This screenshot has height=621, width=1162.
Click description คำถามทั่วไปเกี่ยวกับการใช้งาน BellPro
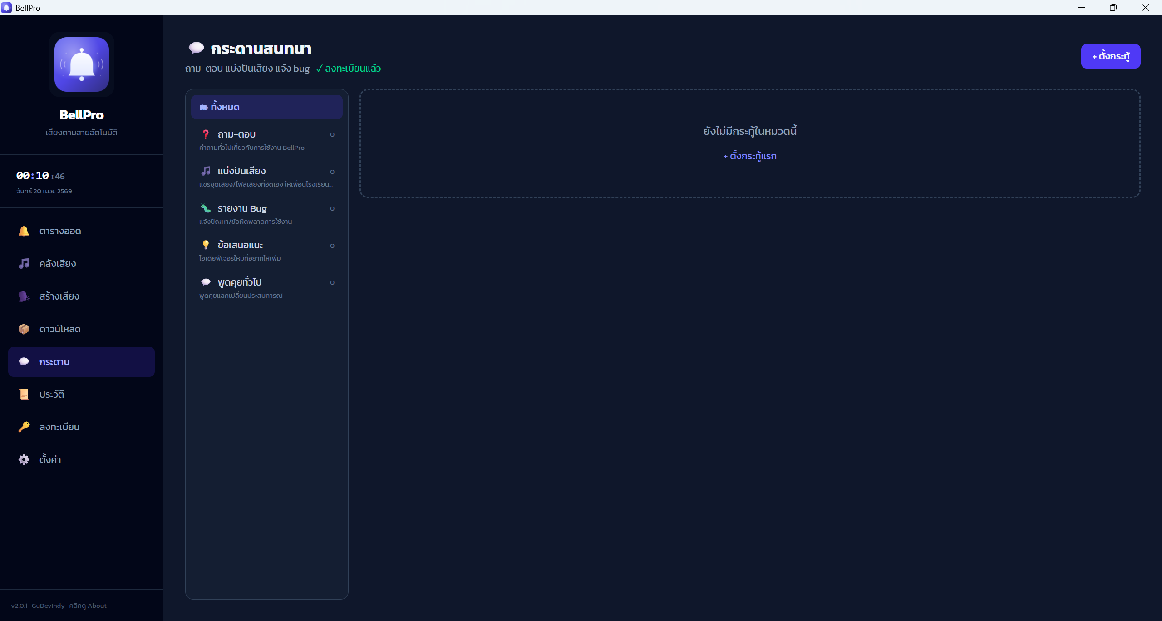click(x=252, y=148)
